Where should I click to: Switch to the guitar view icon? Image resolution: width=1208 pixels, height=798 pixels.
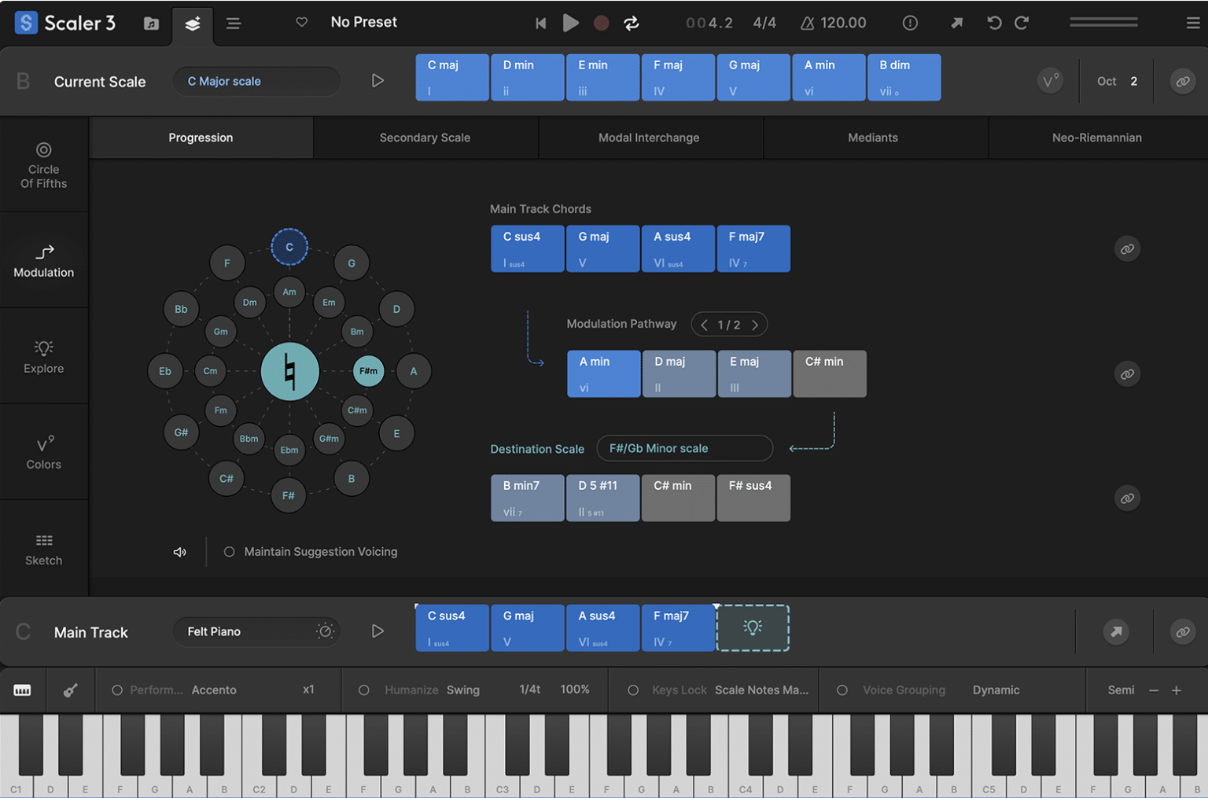(x=71, y=690)
